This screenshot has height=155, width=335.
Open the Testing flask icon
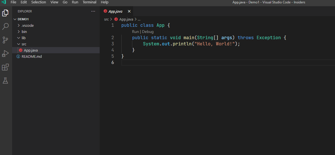click(x=5, y=81)
